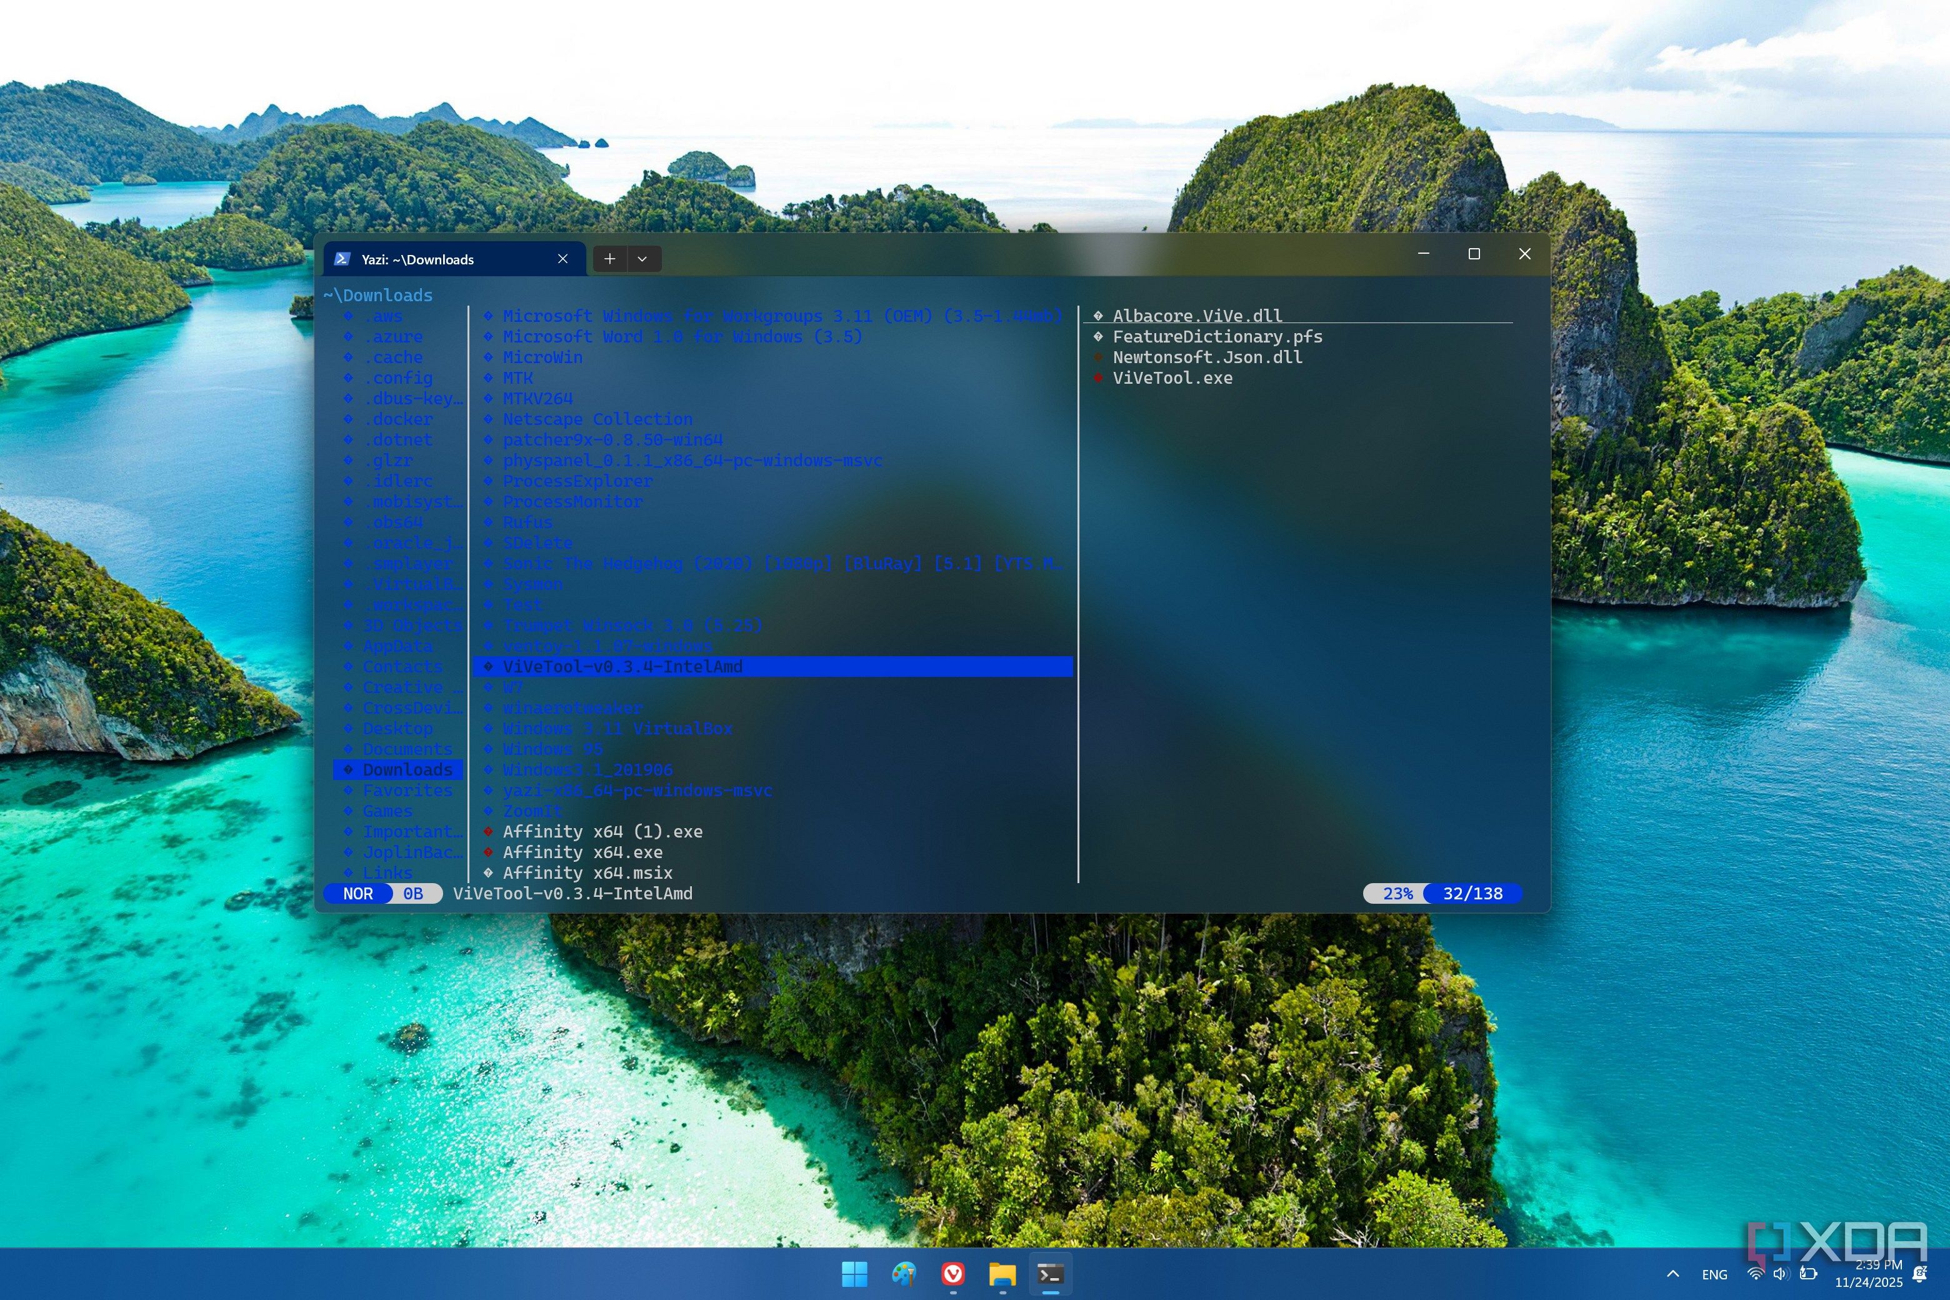Click the PowerShell icon on the Yazi tab
The width and height of the screenshot is (1950, 1300).
[342, 259]
